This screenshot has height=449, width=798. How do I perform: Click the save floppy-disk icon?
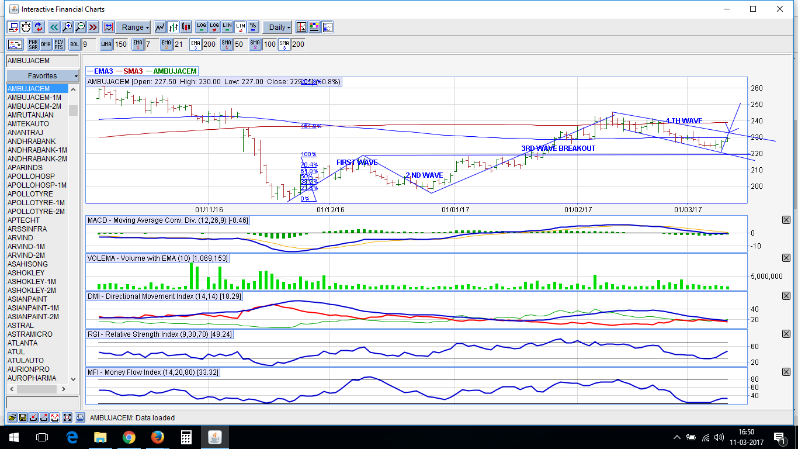23,417
